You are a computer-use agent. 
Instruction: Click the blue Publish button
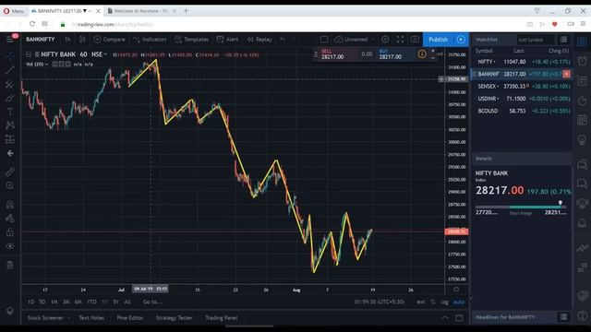point(439,39)
